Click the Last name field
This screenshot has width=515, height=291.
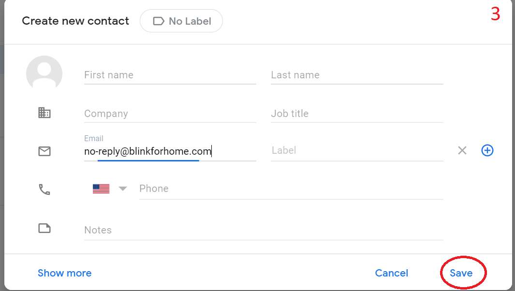click(348, 75)
